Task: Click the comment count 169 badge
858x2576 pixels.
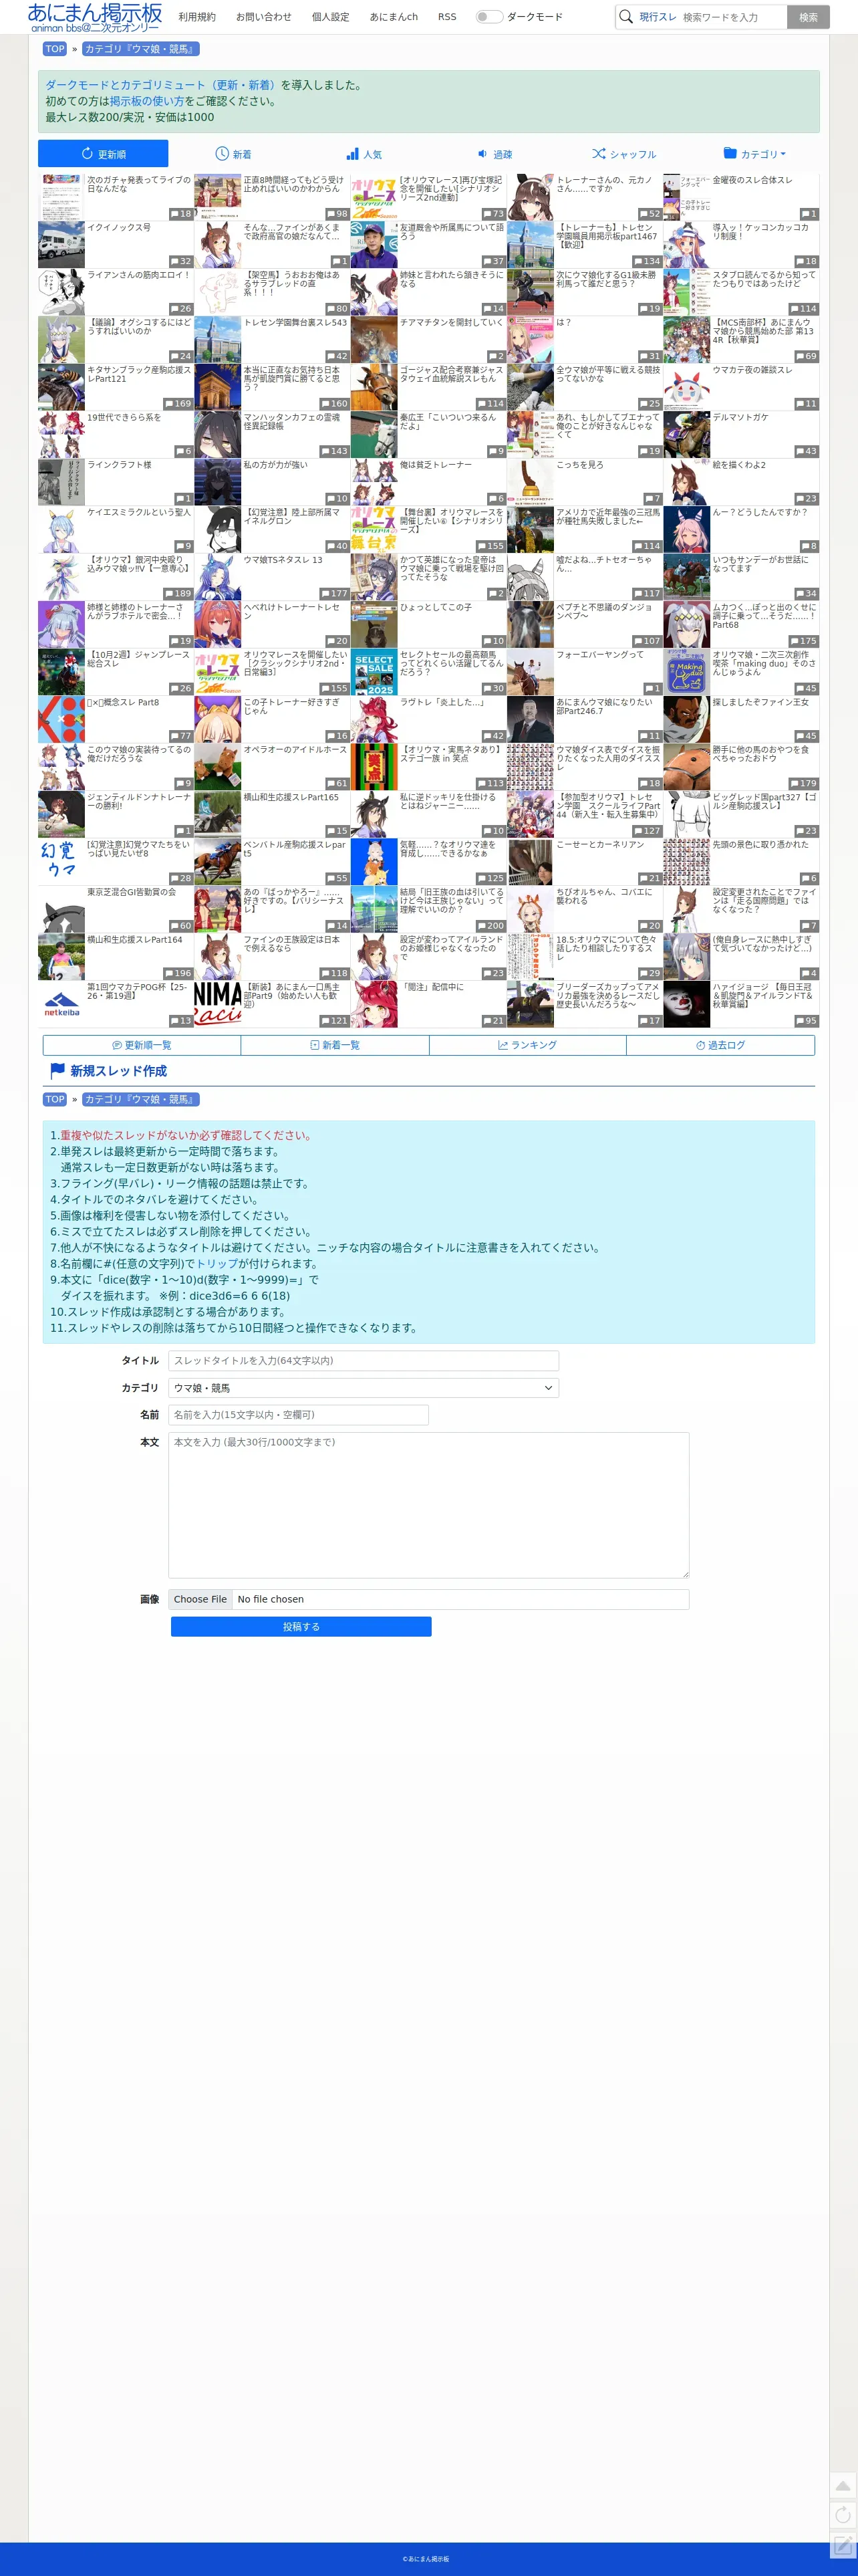Action: point(178,404)
